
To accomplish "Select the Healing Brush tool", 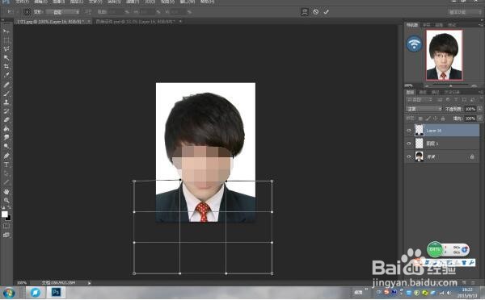I will pos(6,85).
